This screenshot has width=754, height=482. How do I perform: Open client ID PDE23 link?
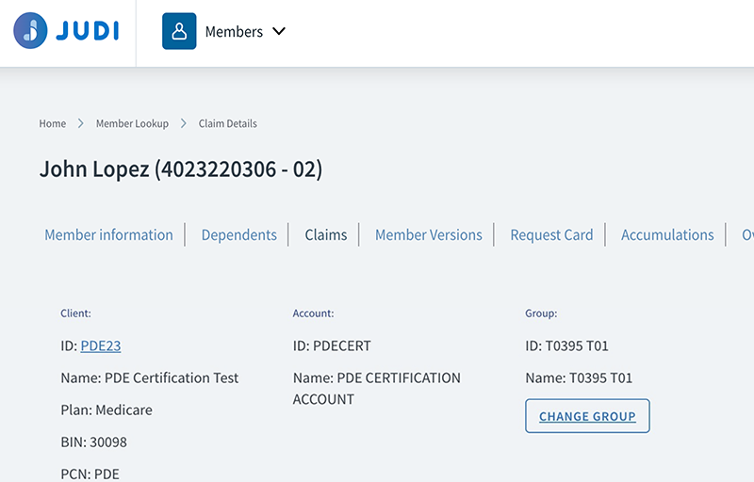pos(101,345)
